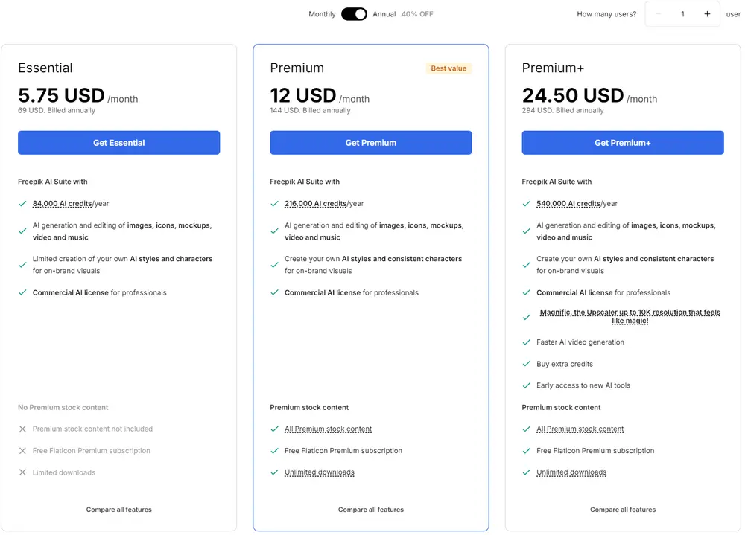Viewport: 745px width, 535px height.
Task: Click the user count input field
Action: tap(683, 13)
